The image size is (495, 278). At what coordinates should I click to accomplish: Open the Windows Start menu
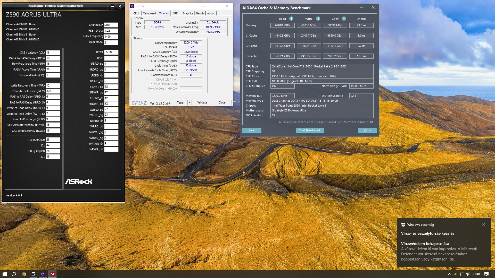click(x=4, y=274)
